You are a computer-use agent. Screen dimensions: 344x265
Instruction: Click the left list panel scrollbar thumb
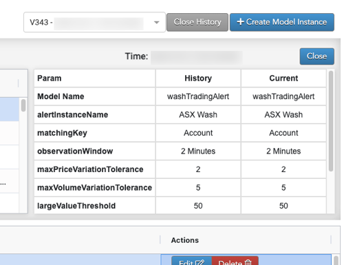(23, 105)
